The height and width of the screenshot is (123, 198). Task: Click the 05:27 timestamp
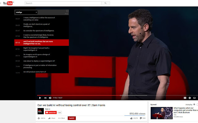18,19
